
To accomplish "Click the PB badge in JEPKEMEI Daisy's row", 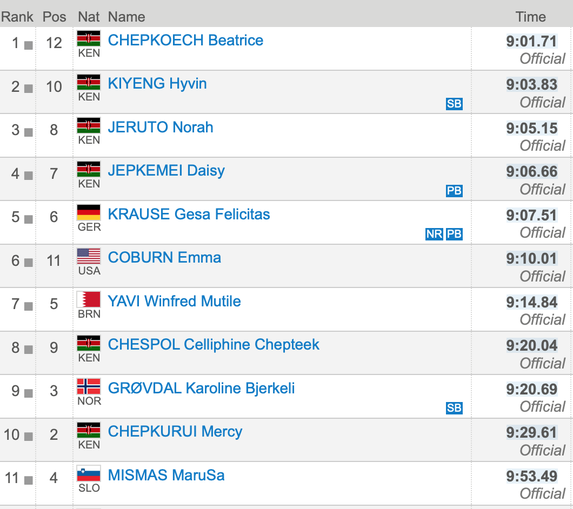I will click(x=454, y=191).
